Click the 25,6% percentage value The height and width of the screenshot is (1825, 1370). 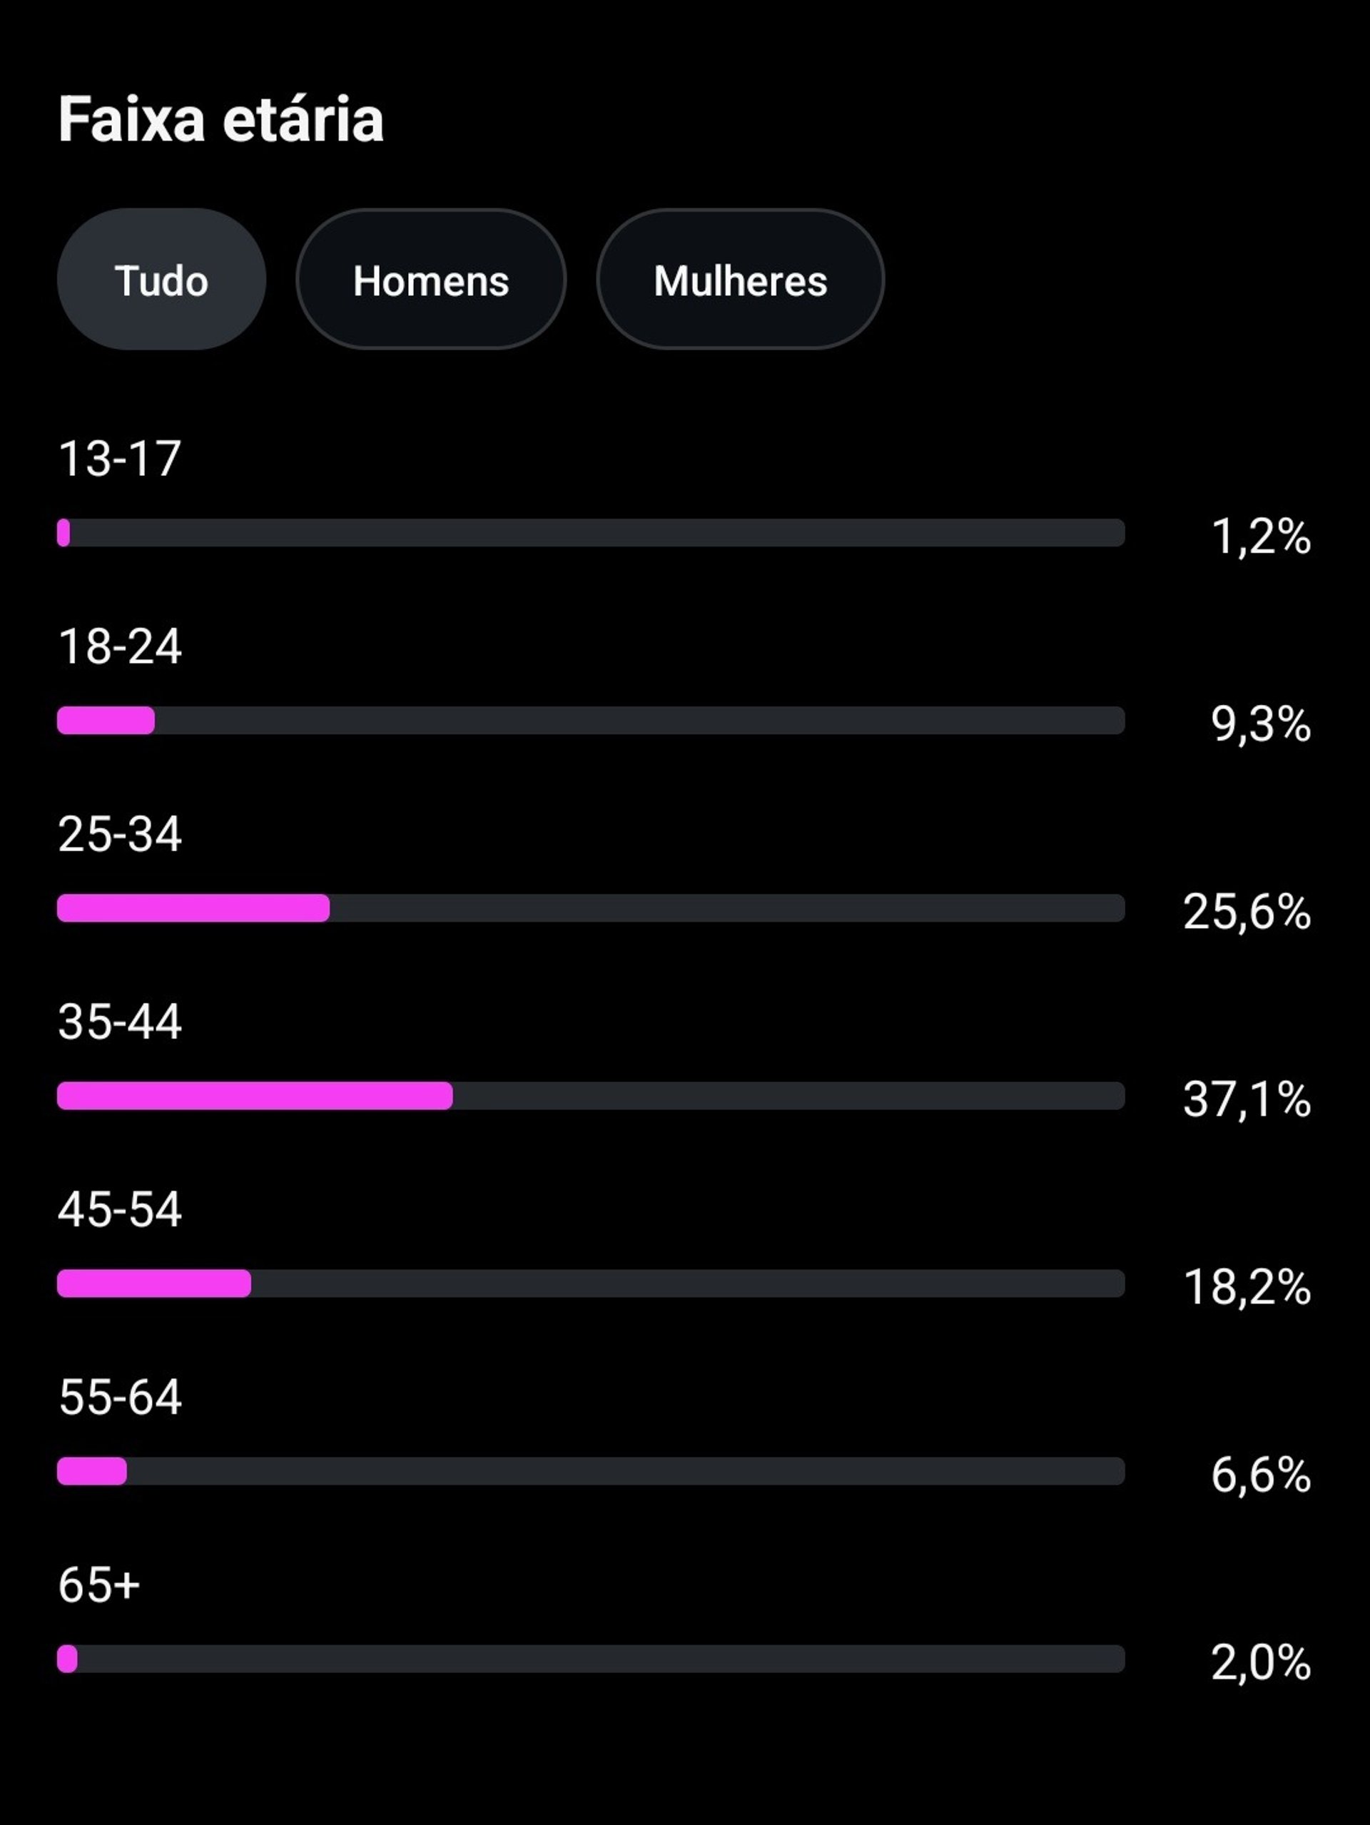(x=1247, y=912)
